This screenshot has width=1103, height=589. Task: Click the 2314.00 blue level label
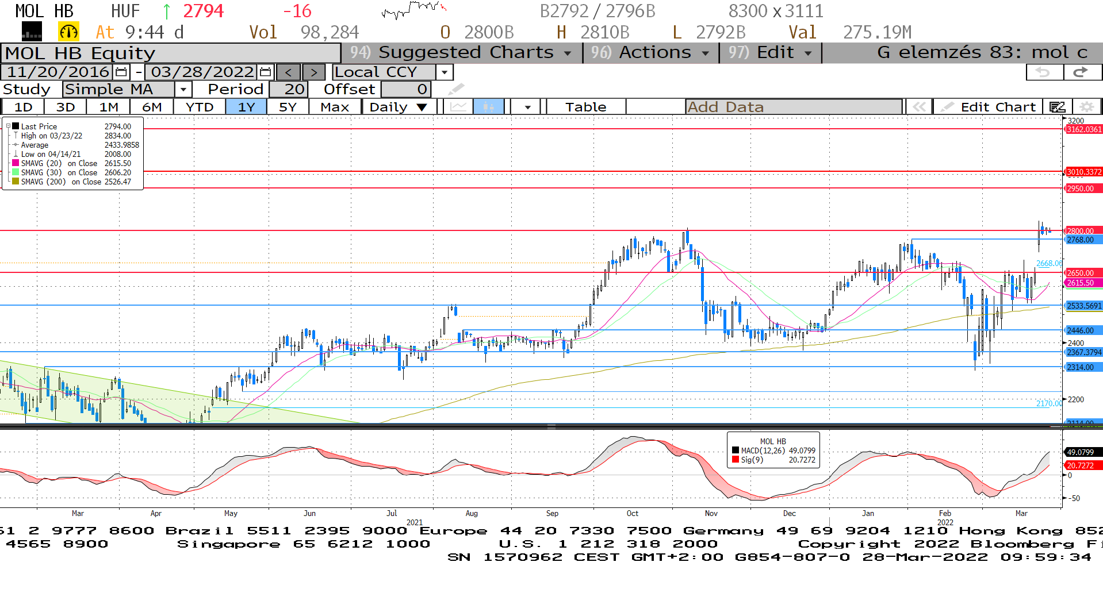pos(1083,367)
